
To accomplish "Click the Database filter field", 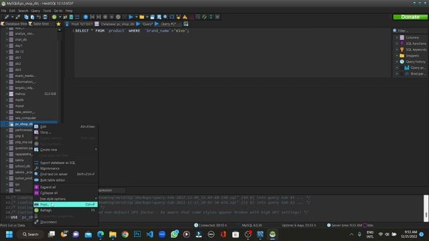I will 14,24.
